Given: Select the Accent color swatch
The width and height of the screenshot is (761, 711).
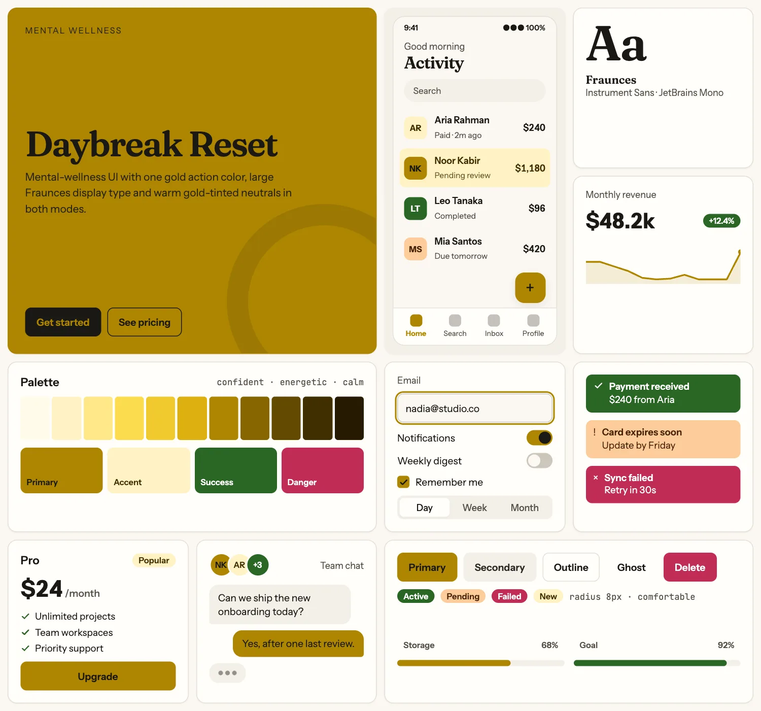Looking at the screenshot, I should click(149, 470).
